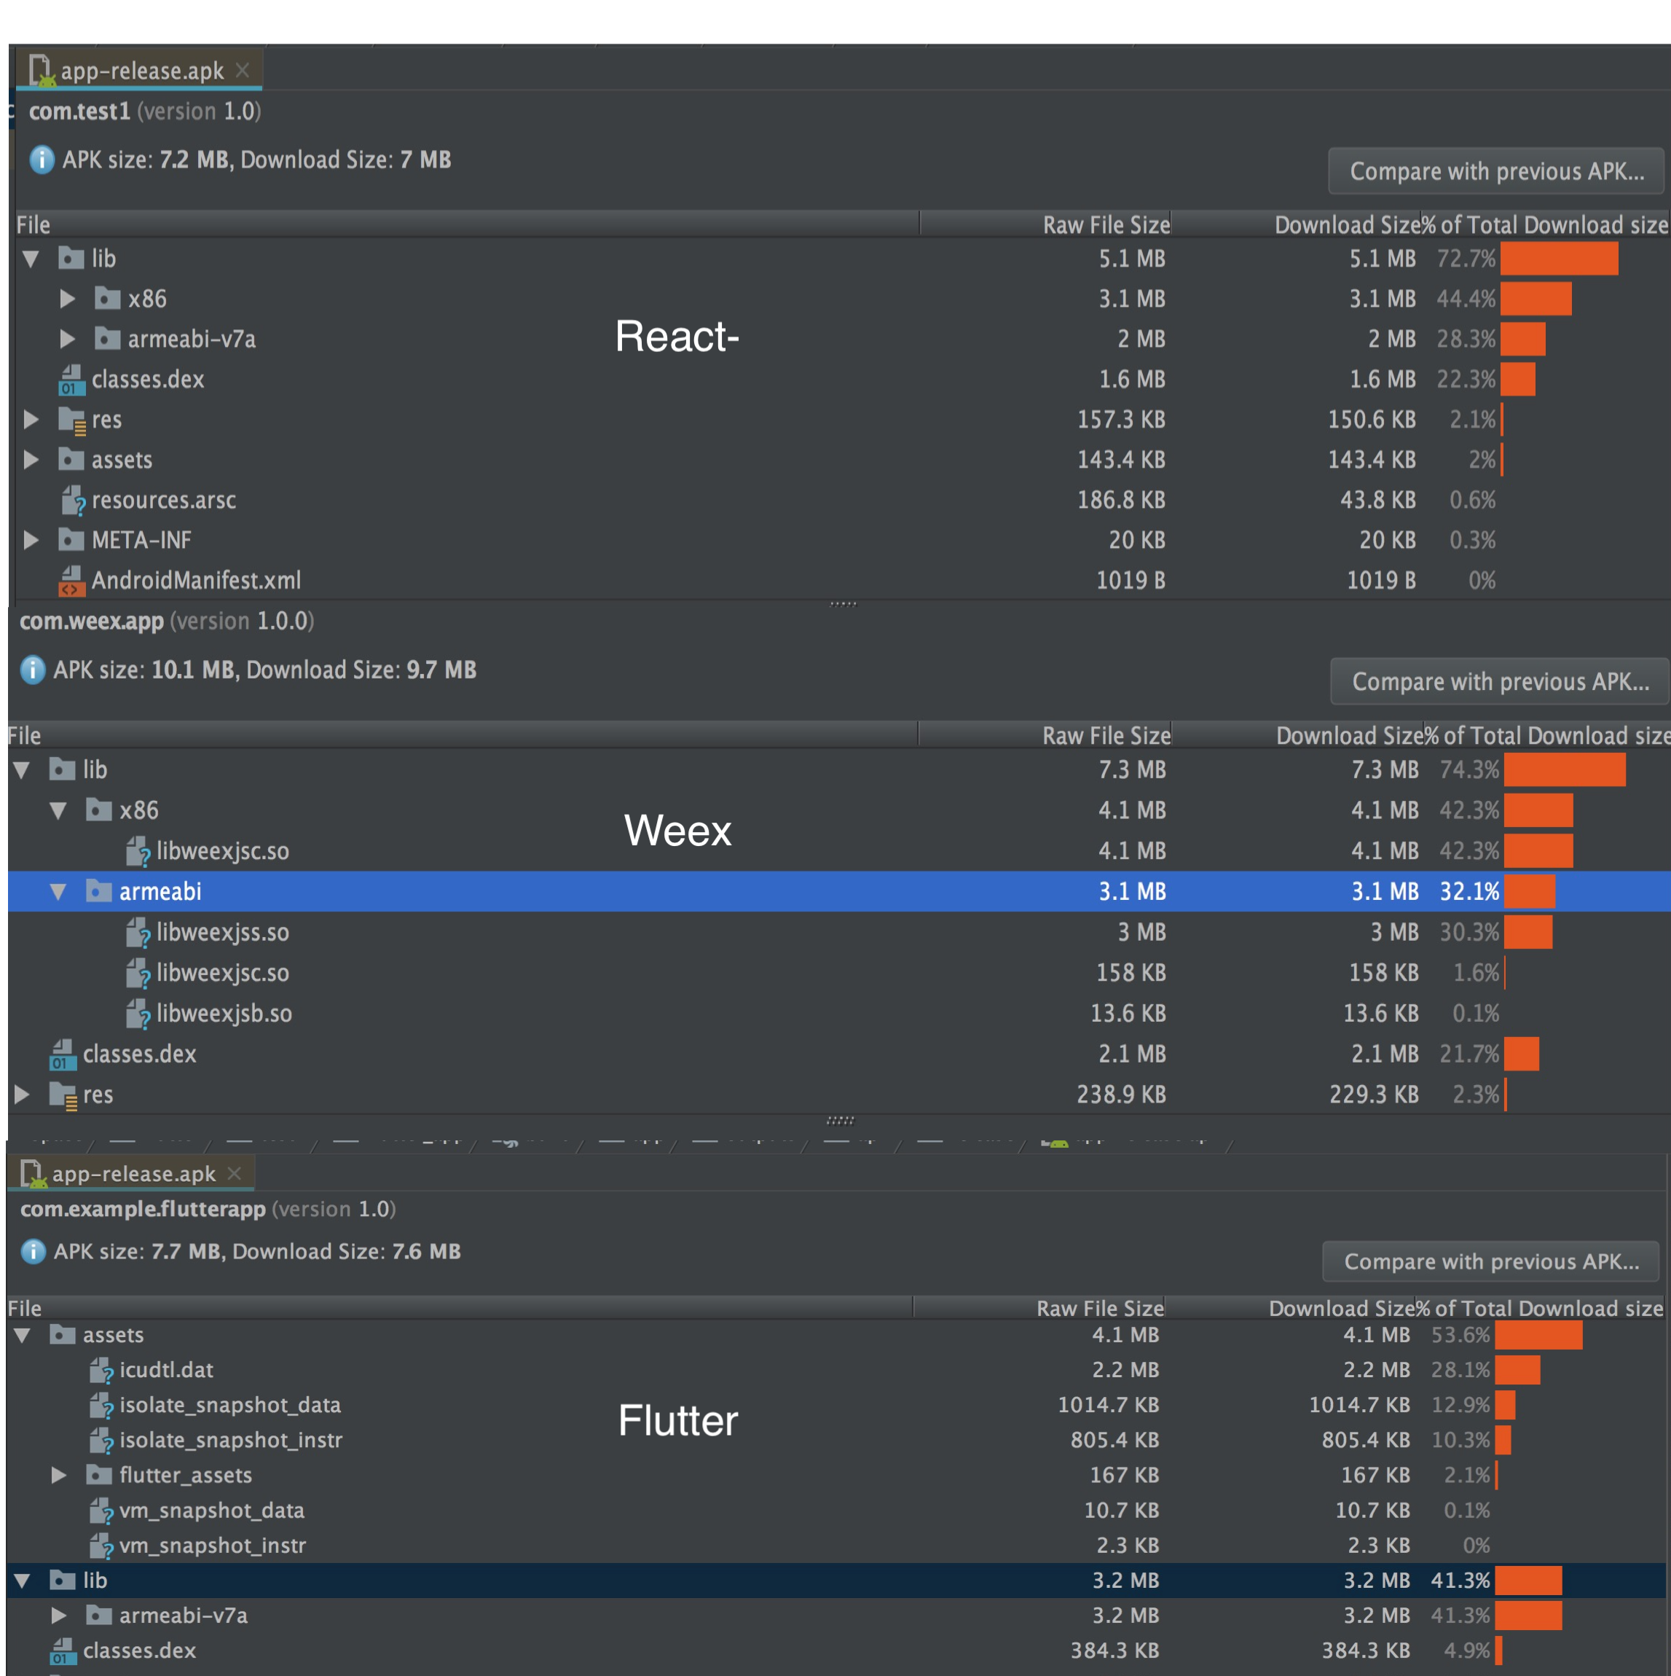The image size is (1671, 1676).
Task: Click resources.arsc file icon
Action: (73, 501)
